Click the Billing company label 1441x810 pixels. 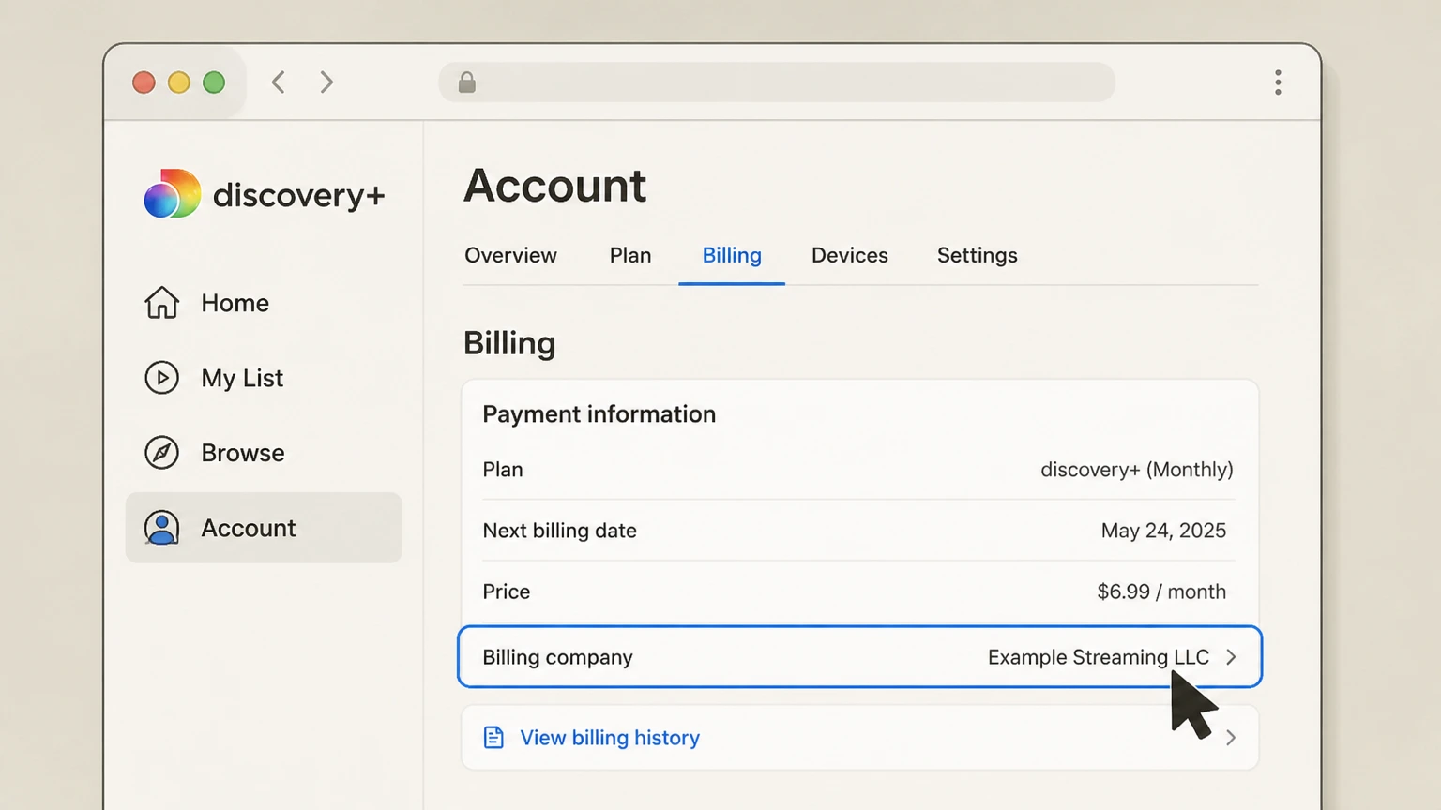pyautogui.click(x=557, y=657)
